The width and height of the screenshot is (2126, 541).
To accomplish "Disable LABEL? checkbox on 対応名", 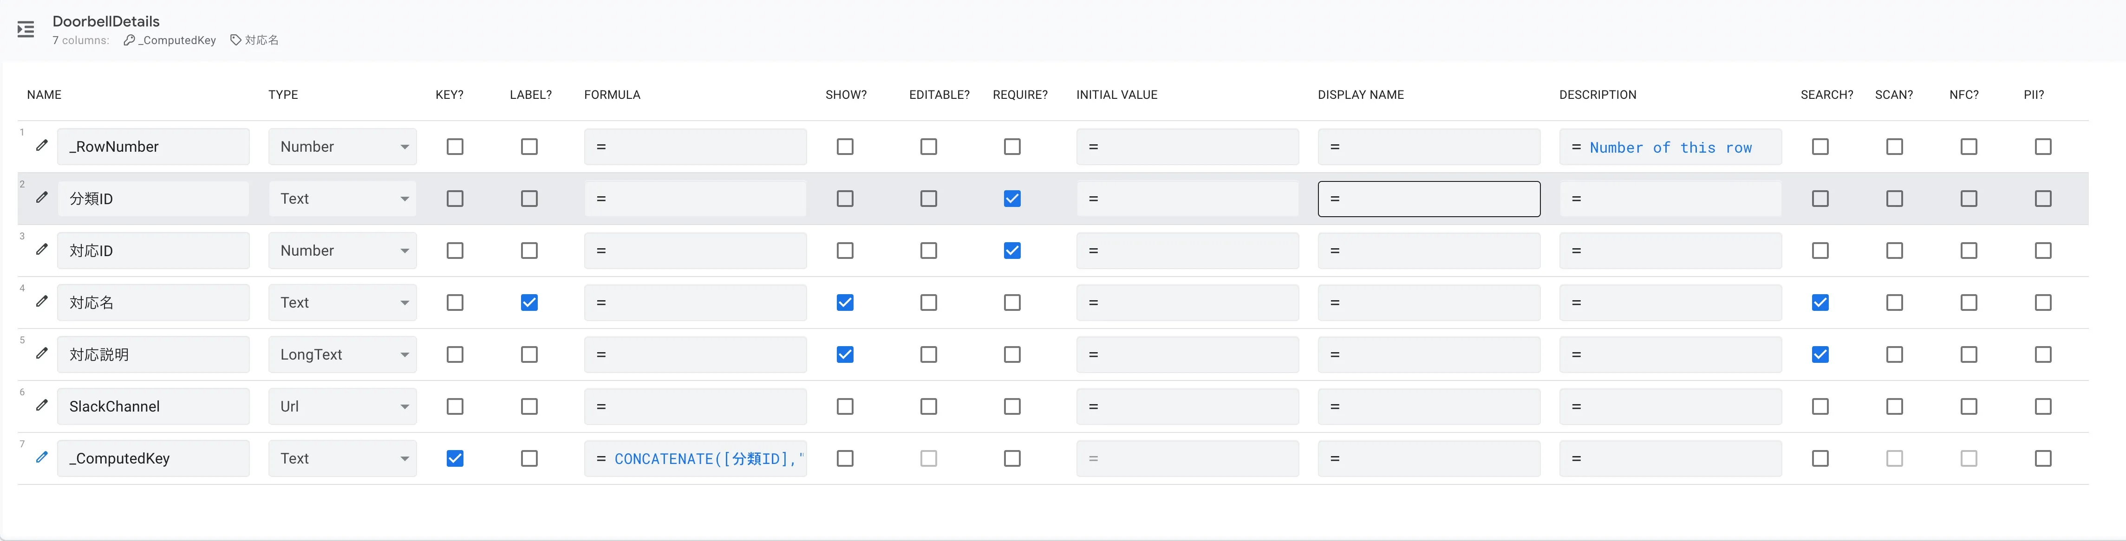I will point(529,303).
